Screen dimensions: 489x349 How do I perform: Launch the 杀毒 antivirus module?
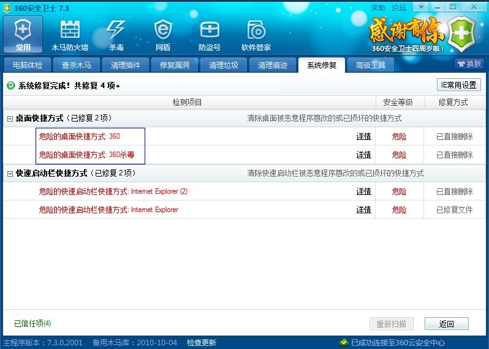116,35
